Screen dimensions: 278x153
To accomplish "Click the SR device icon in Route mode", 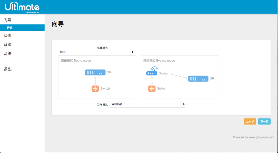I will (x=95, y=72).
